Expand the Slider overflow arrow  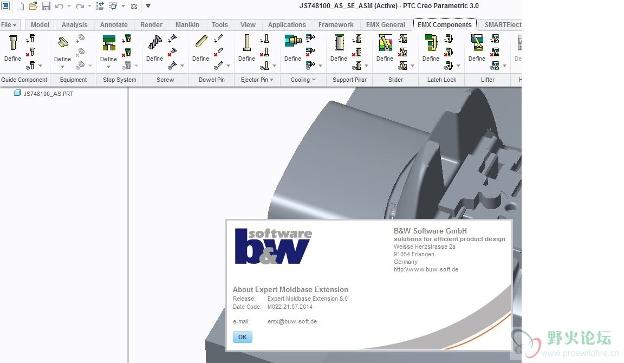point(413,65)
